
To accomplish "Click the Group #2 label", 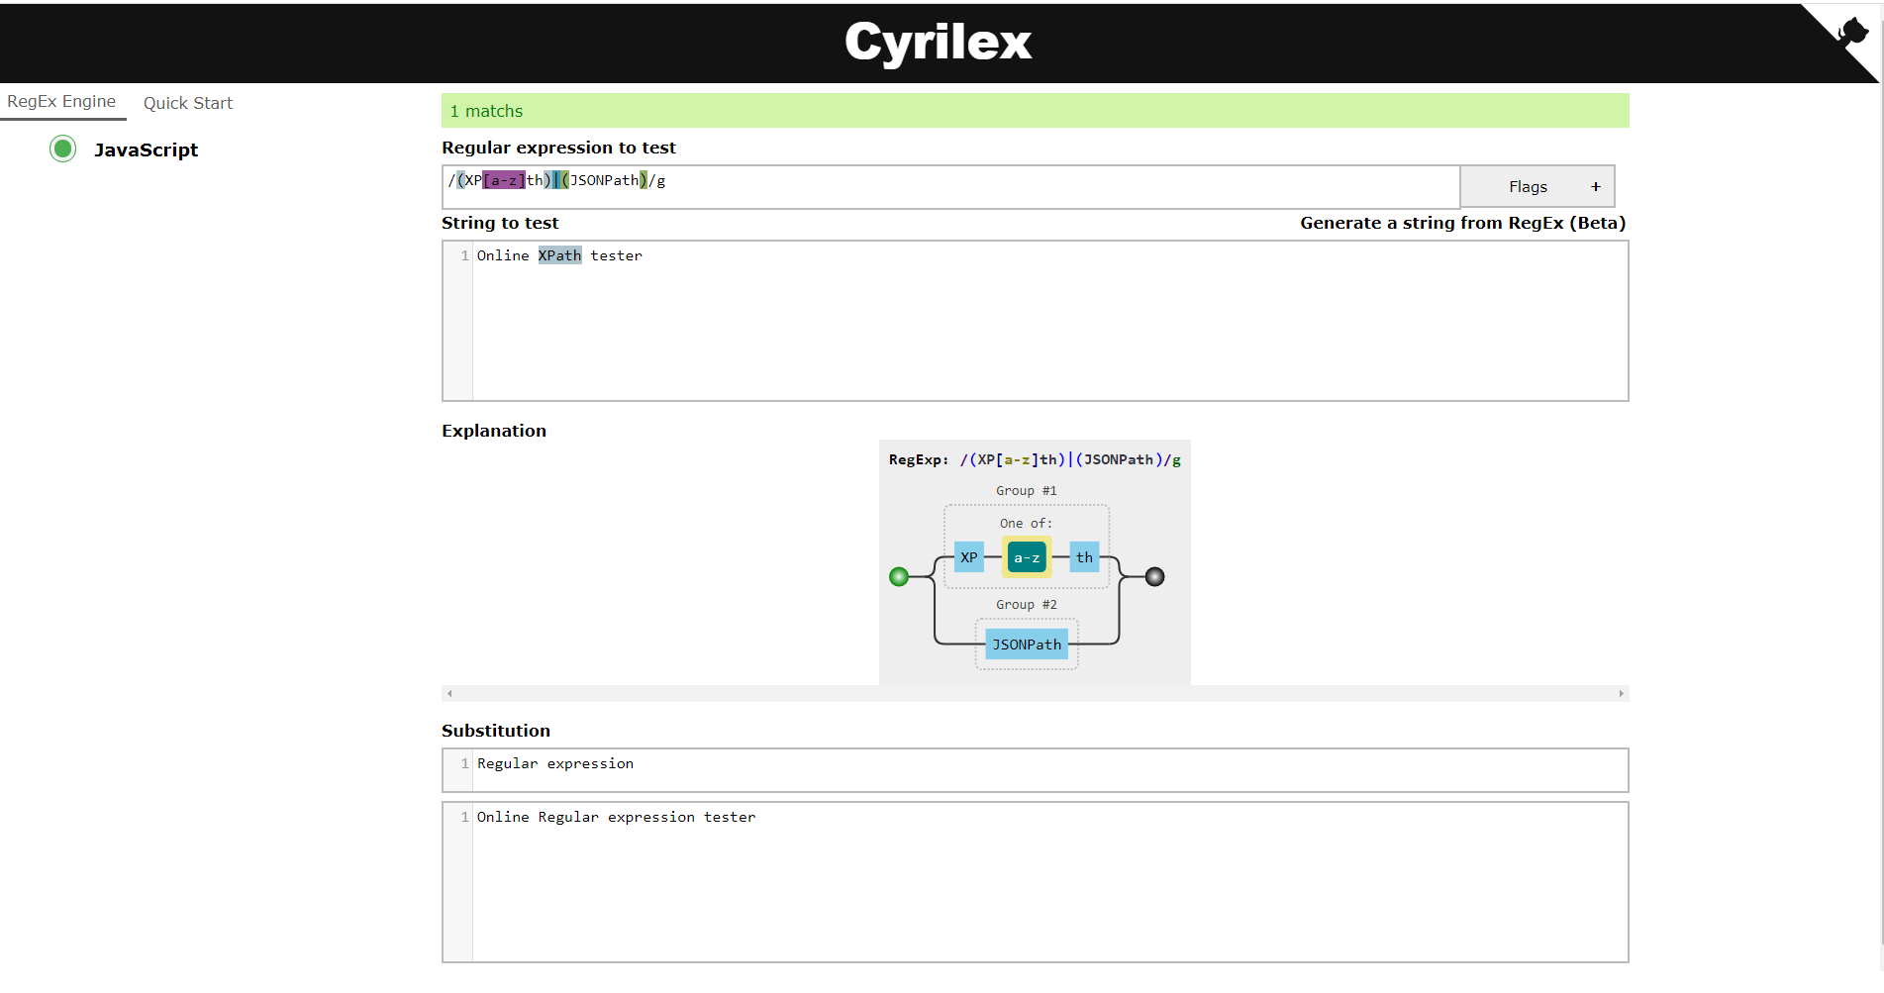I will coord(1027,605).
